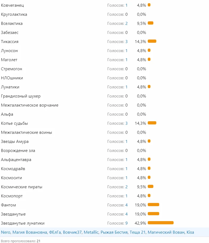Screen dimensions: 209x243
Task: Visit Вовчик37's profile
Action: tap(72, 232)
